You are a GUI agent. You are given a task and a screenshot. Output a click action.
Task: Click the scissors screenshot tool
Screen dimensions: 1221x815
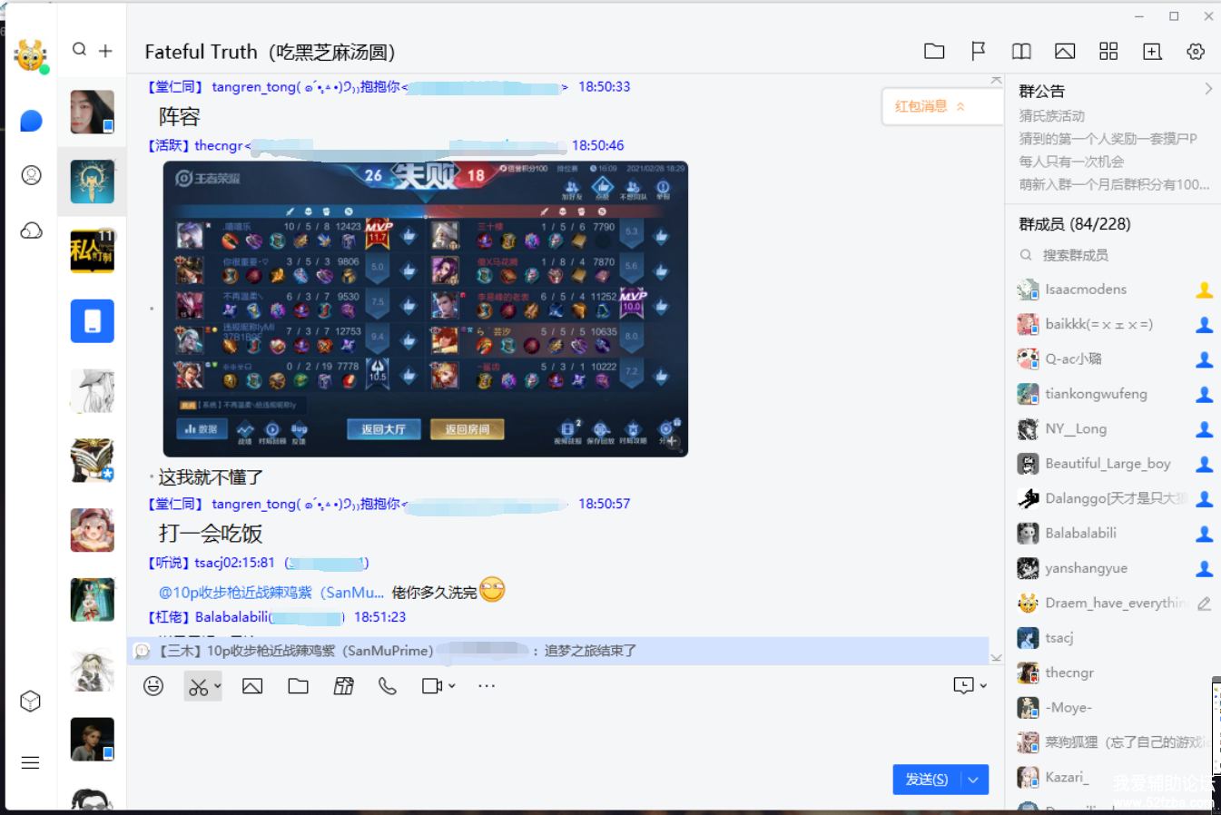coord(198,687)
